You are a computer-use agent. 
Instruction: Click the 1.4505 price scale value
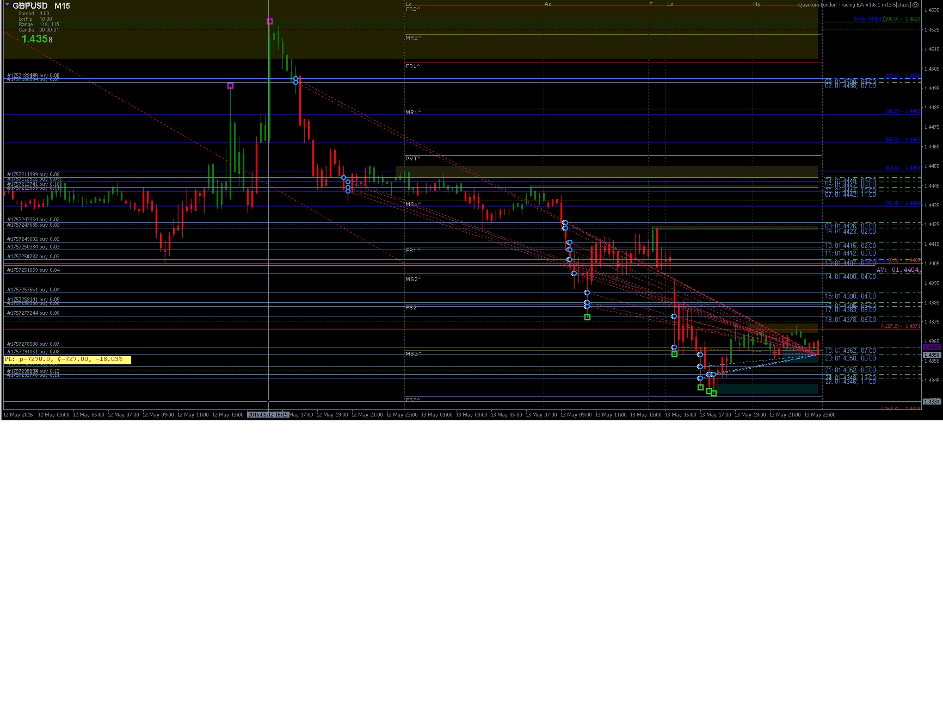(932, 69)
